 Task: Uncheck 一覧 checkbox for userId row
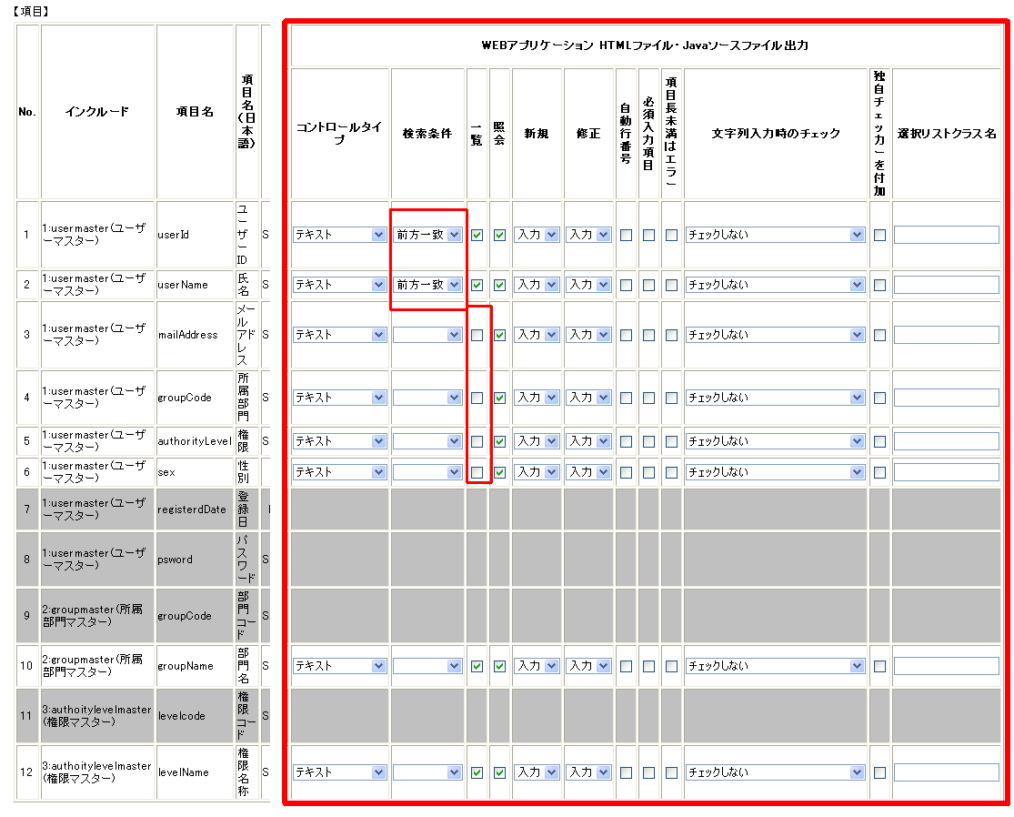point(477,235)
